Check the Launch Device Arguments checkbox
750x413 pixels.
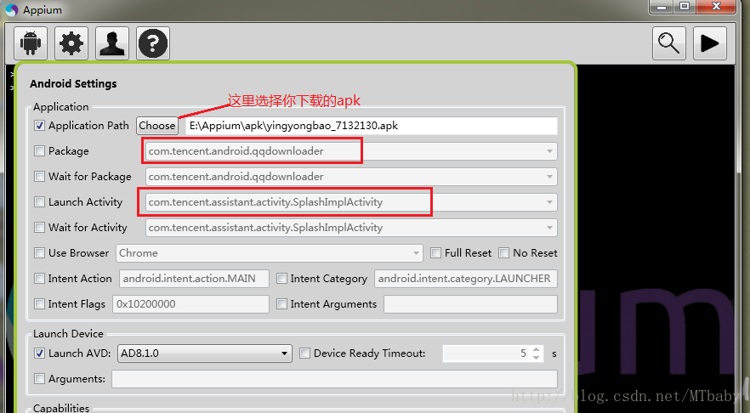coord(40,379)
